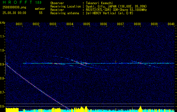Click time marker 0037
The image size is (177, 112).
(x=120, y=24)
